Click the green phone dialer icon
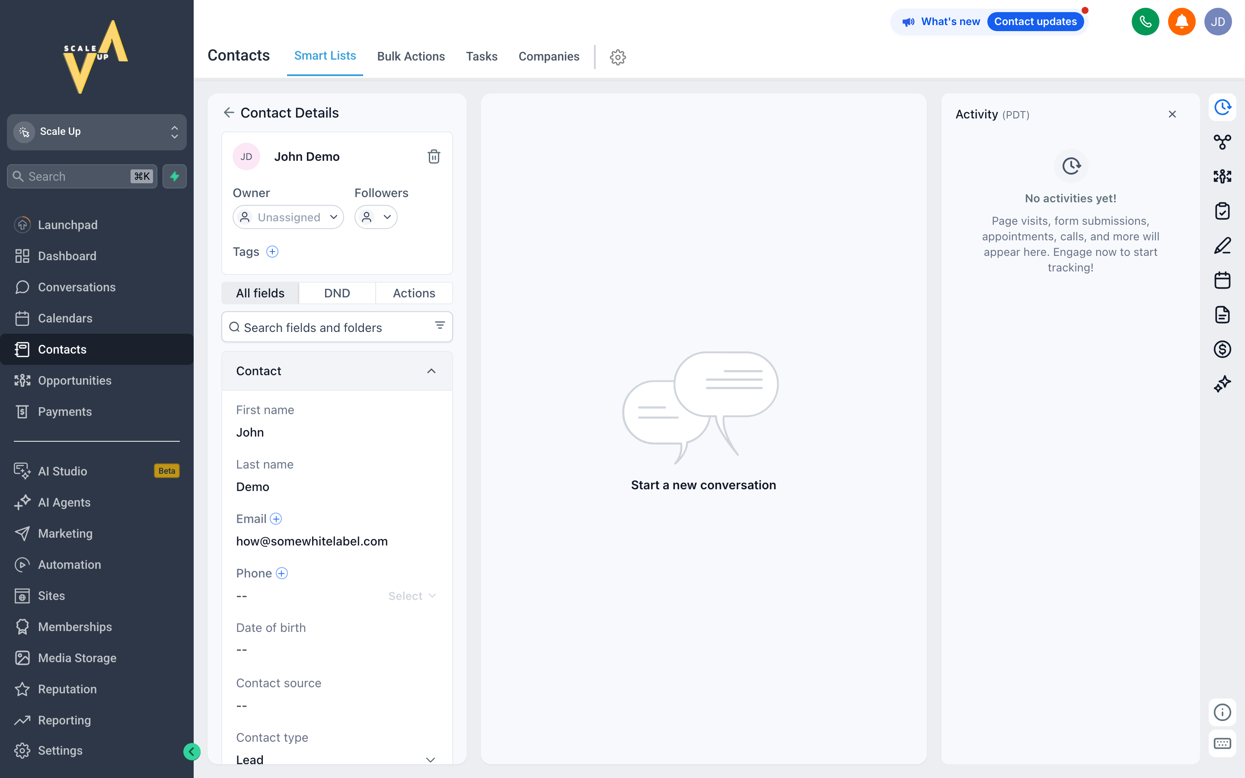1245x778 pixels. coord(1145,22)
